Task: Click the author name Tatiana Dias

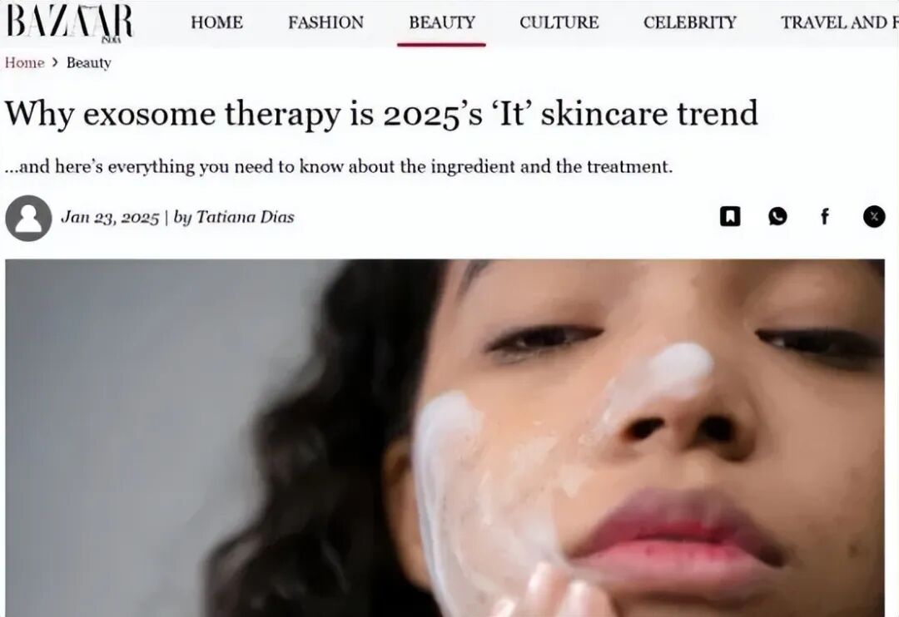Action: [245, 217]
